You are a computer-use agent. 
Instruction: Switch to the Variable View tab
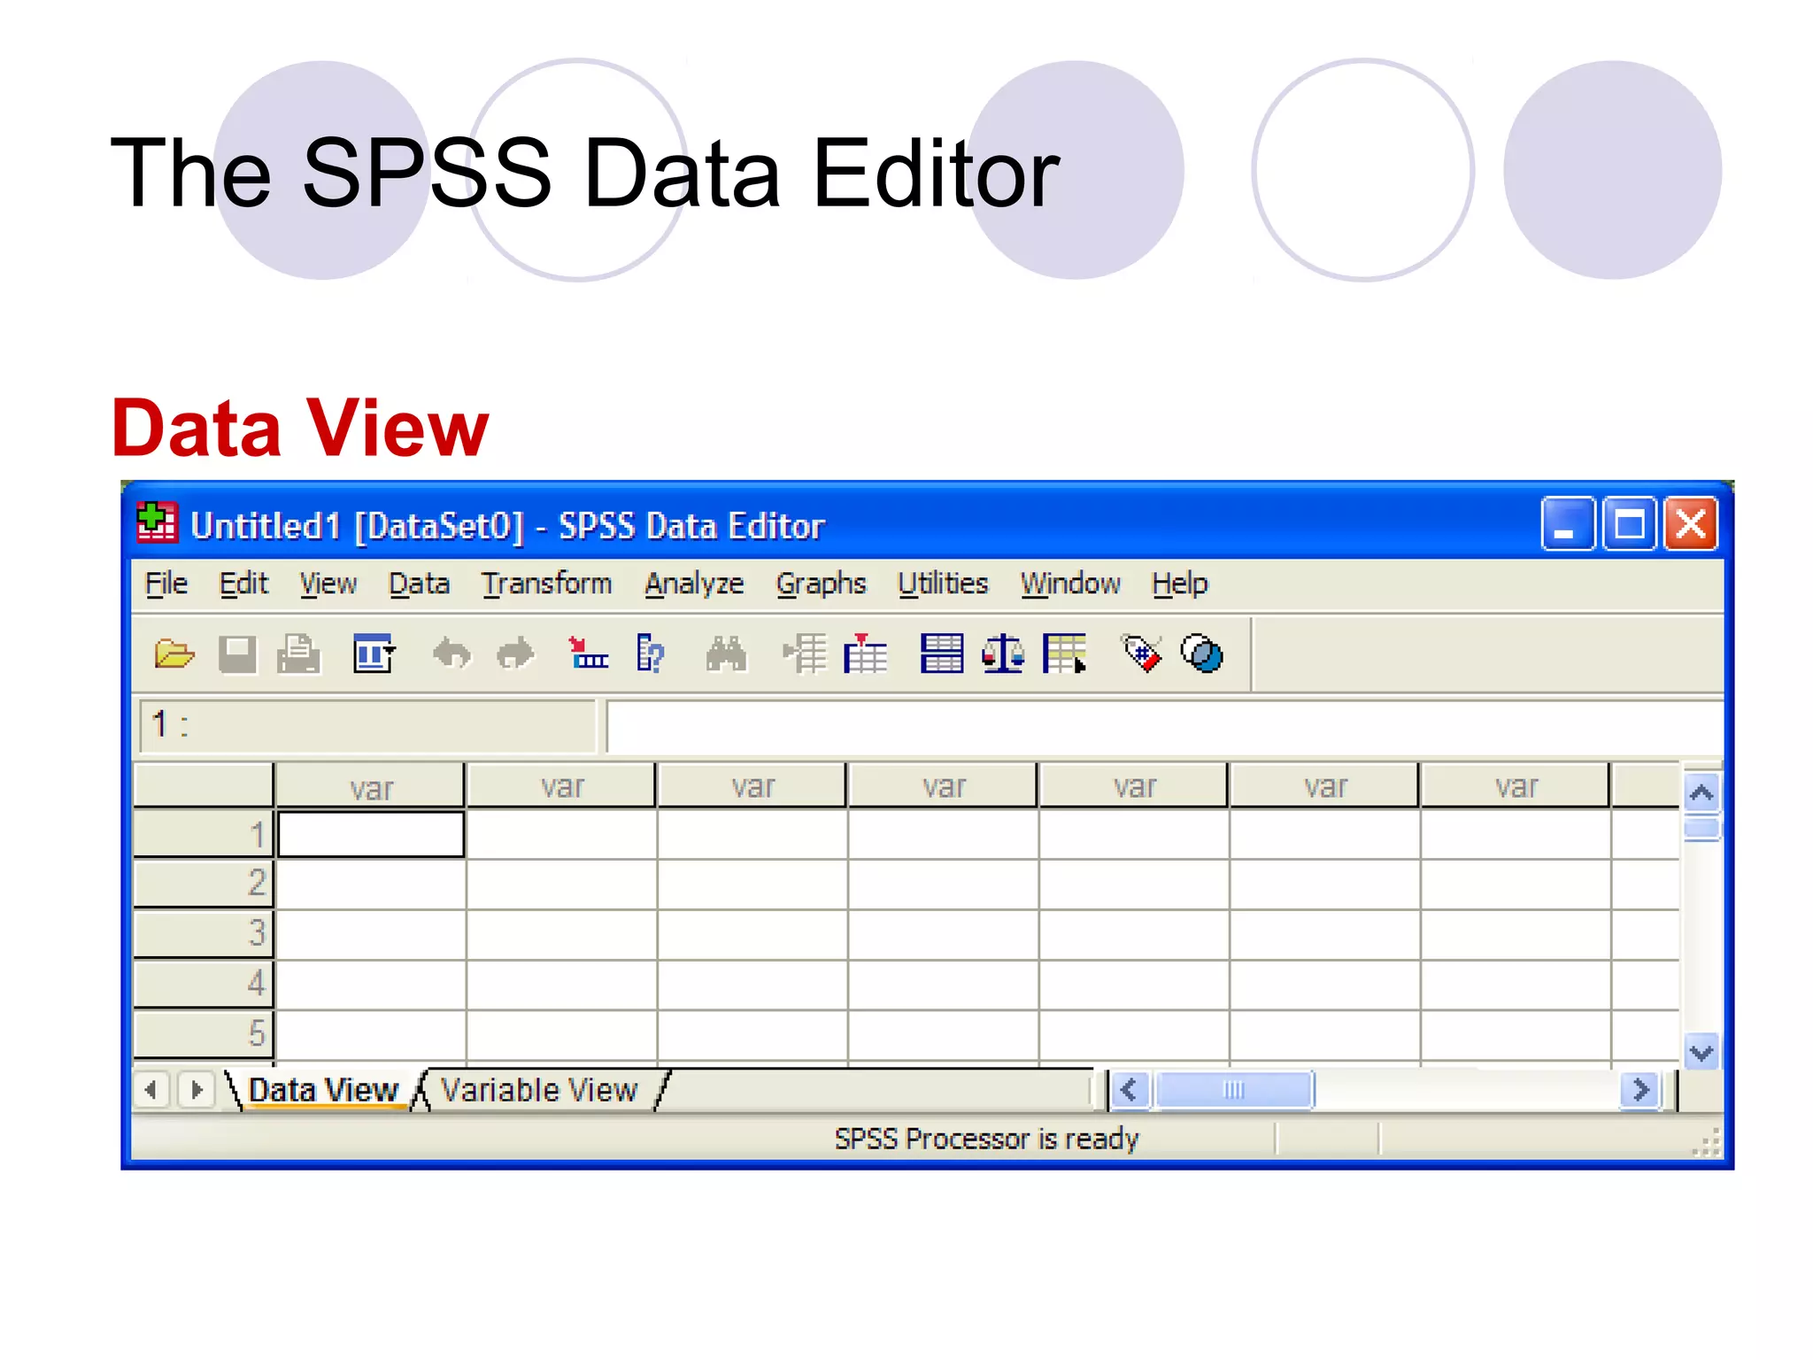tap(539, 1089)
